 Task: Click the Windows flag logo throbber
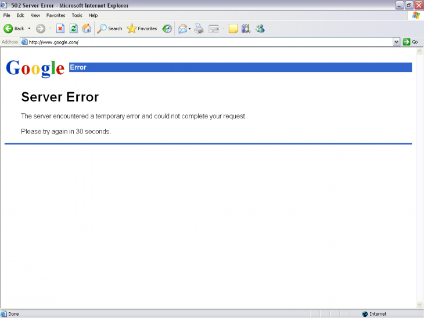[416, 16]
